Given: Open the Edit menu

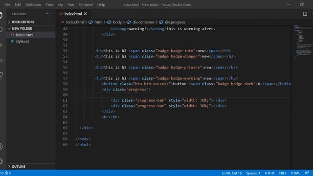Looking at the screenshot, I should (x=18, y=4).
